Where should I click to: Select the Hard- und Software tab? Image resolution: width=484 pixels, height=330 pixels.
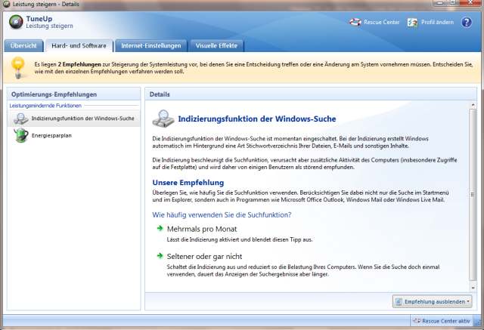tap(79, 45)
